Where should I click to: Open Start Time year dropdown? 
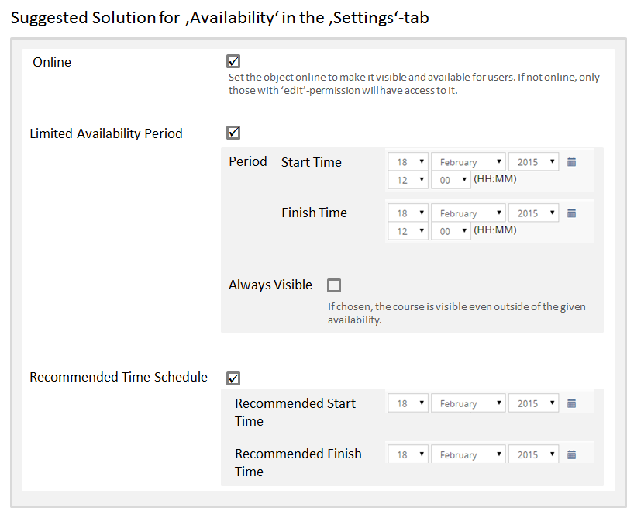pos(533,162)
